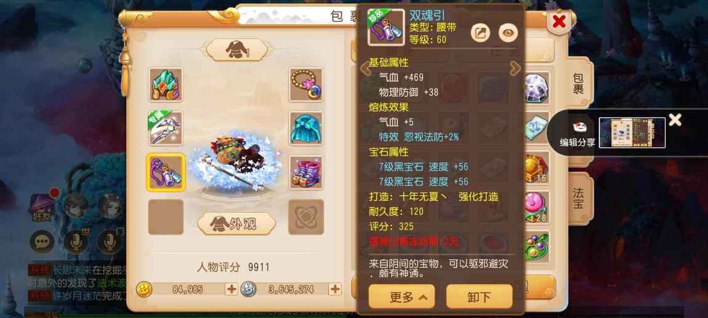Select the teal armor equipment slot
708x318 pixels.
[306, 128]
